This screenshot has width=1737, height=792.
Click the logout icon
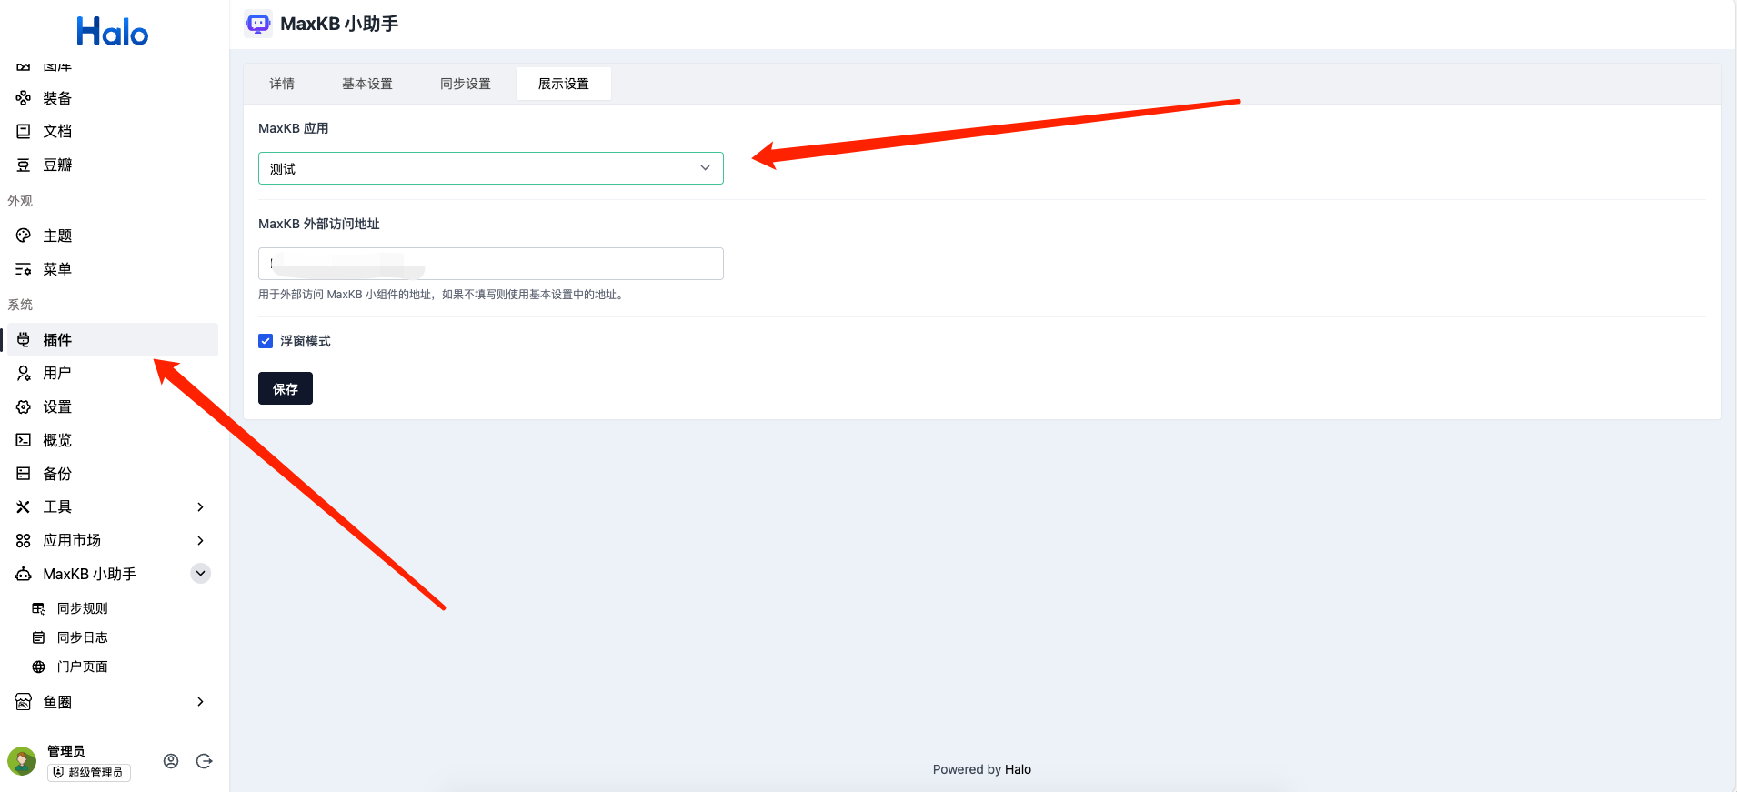click(x=205, y=761)
